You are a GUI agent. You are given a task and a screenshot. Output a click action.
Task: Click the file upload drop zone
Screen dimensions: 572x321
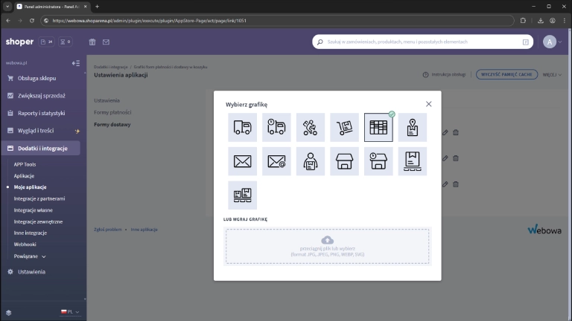coord(327,246)
